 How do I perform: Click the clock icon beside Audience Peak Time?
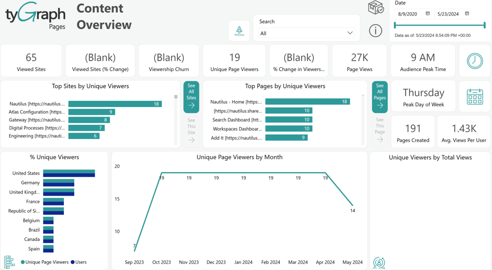[475, 61]
